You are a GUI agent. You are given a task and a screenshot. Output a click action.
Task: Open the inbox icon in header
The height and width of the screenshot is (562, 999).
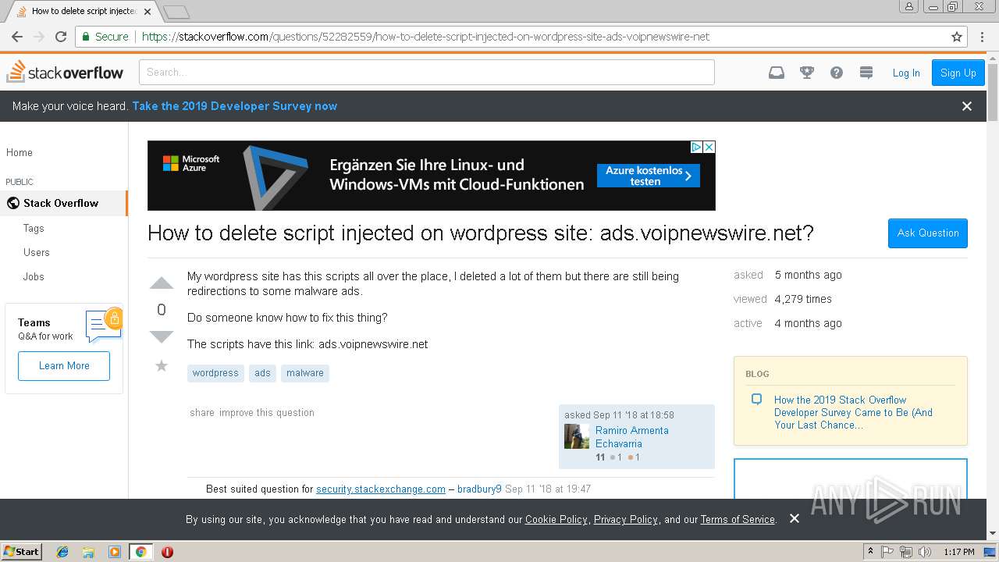(x=777, y=73)
